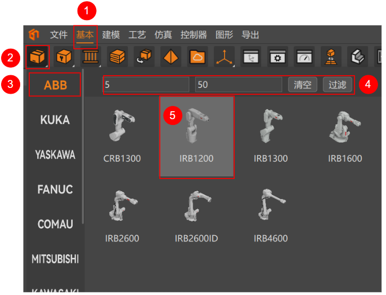Open the 仿真 menu
Viewport: 386px width, 295px height.
point(163,35)
